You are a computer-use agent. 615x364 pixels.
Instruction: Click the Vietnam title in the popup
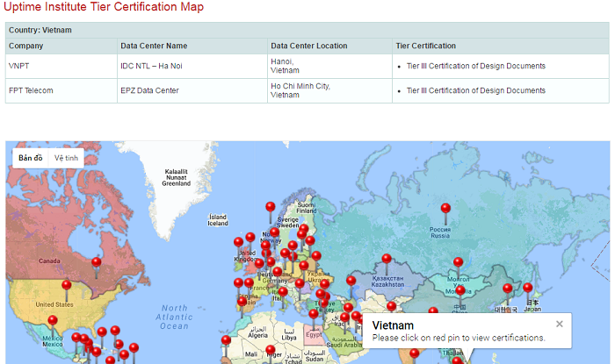pyautogui.click(x=393, y=325)
